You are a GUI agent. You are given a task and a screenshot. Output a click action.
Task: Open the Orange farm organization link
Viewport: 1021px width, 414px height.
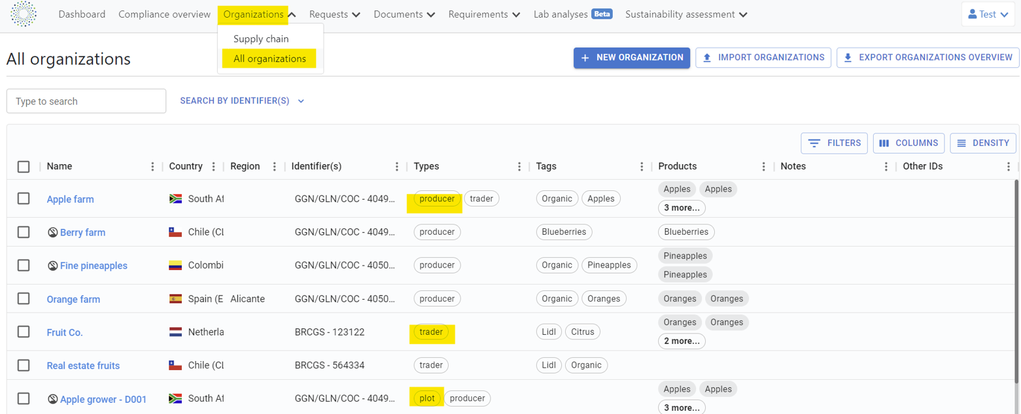point(73,299)
